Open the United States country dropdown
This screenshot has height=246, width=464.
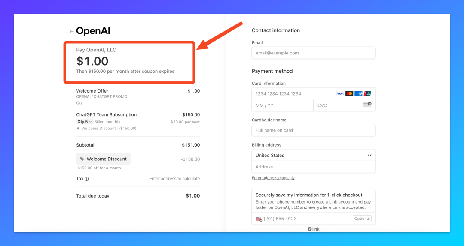pos(314,155)
